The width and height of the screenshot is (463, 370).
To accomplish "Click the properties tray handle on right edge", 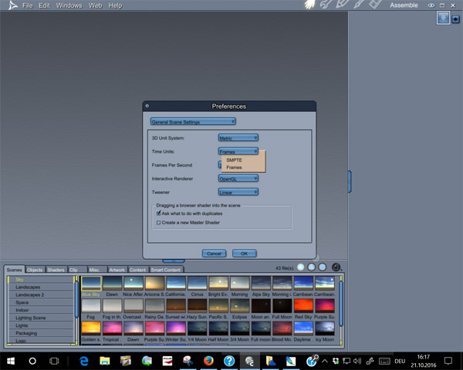I will click(350, 181).
